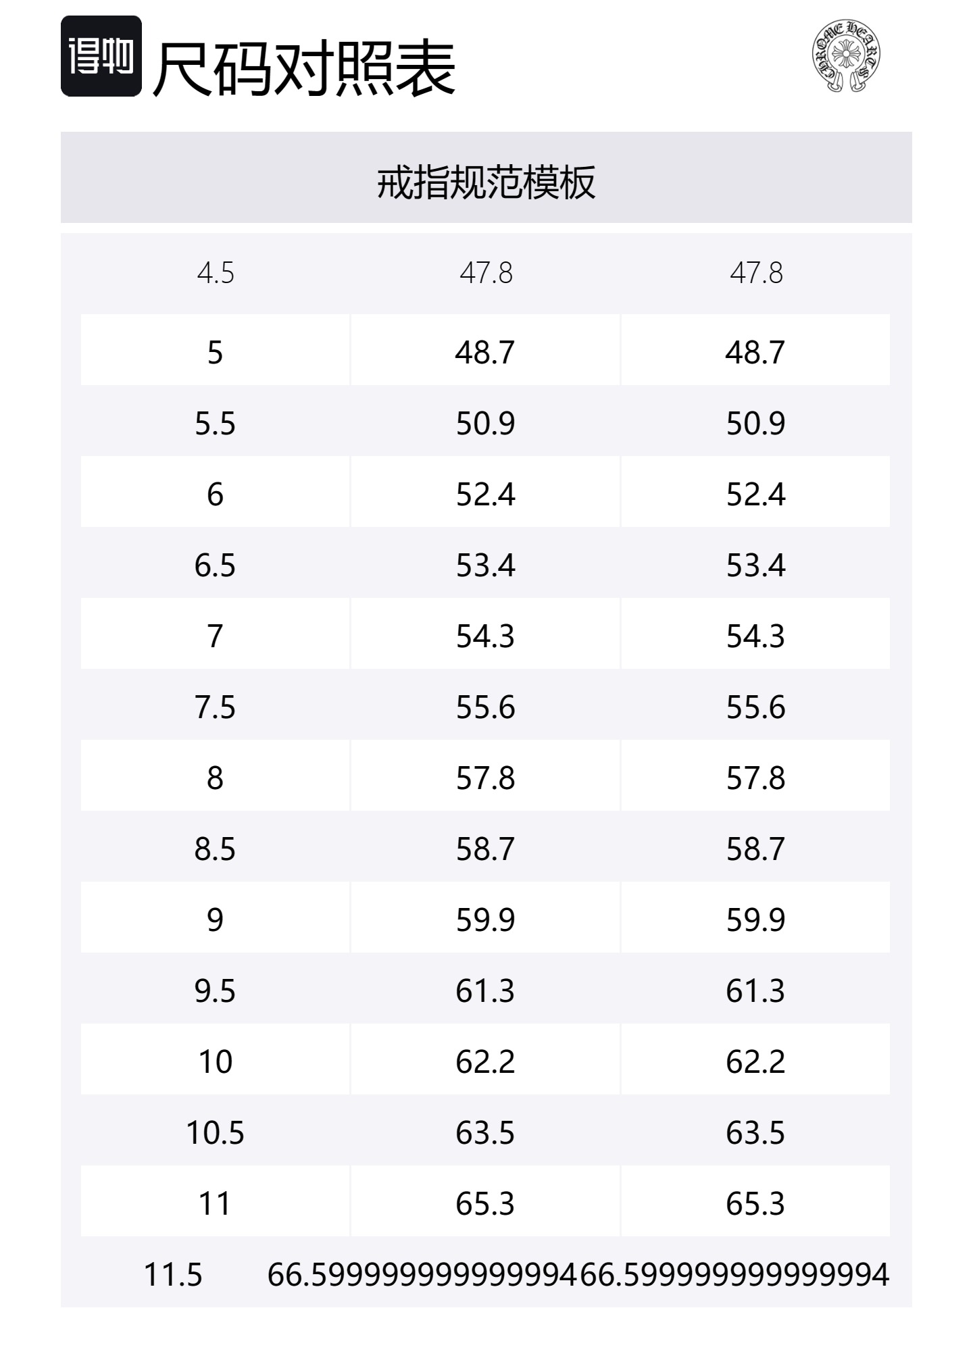Viewport: 973px width, 1362px height.
Task: Select ring size 10 cell
Action: [215, 1061]
